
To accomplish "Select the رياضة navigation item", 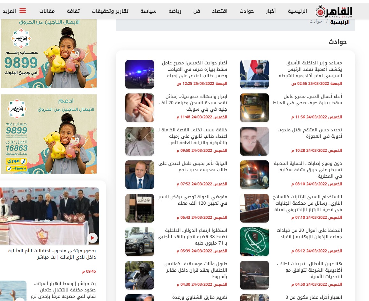I will (x=175, y=11).
